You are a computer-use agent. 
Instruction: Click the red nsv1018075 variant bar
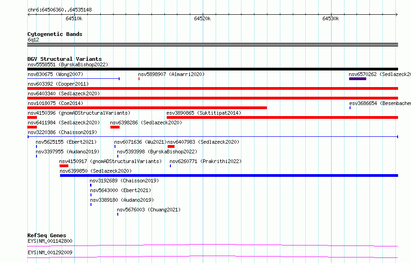(x=147, y=108)
